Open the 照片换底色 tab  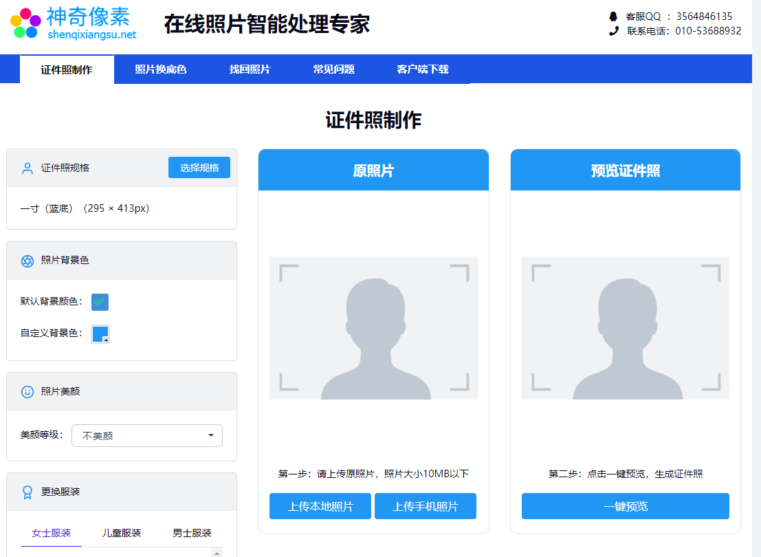pyautogui.click(x=161, y=69)
